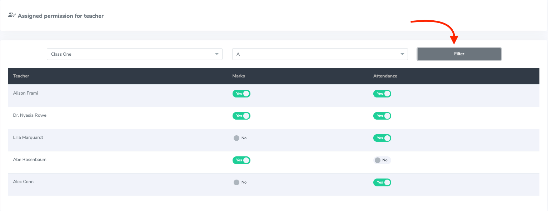
Task: Click the Teacher column header
Action: coord(21,76)
